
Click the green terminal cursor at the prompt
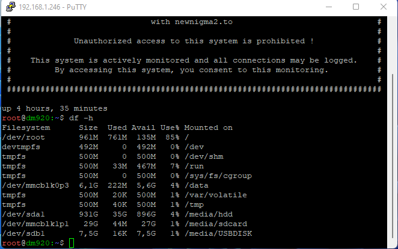click(x=72, y=243)
